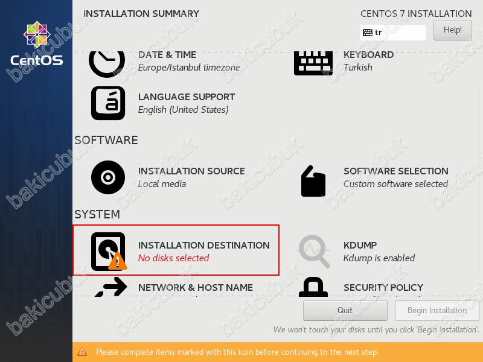
Task: Click the CentOS logo
Action: (37, 43)
